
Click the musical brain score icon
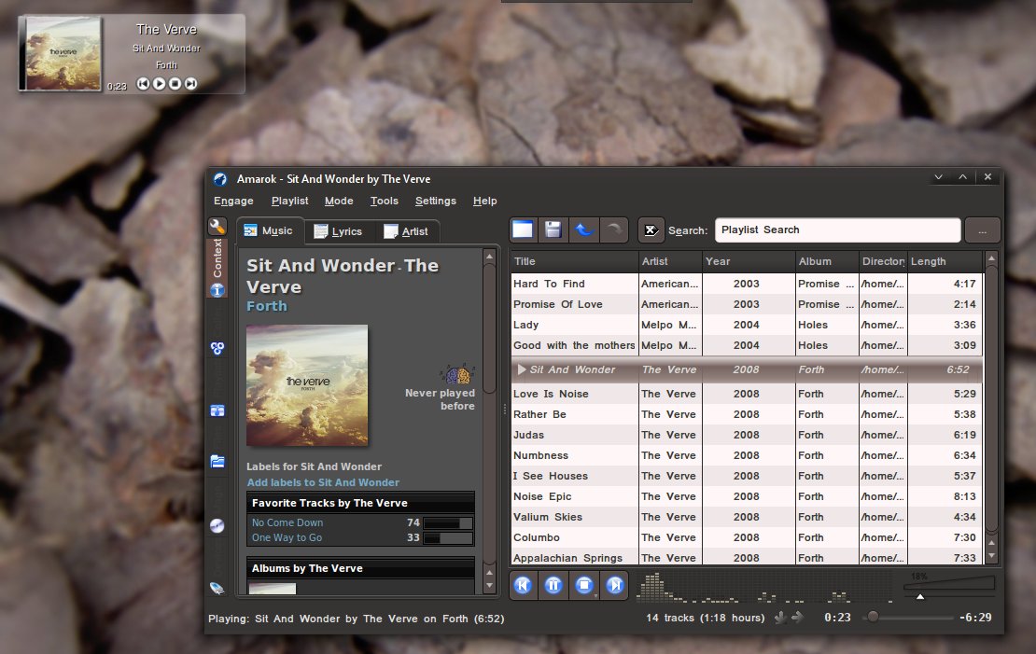(x=457, y=374)
